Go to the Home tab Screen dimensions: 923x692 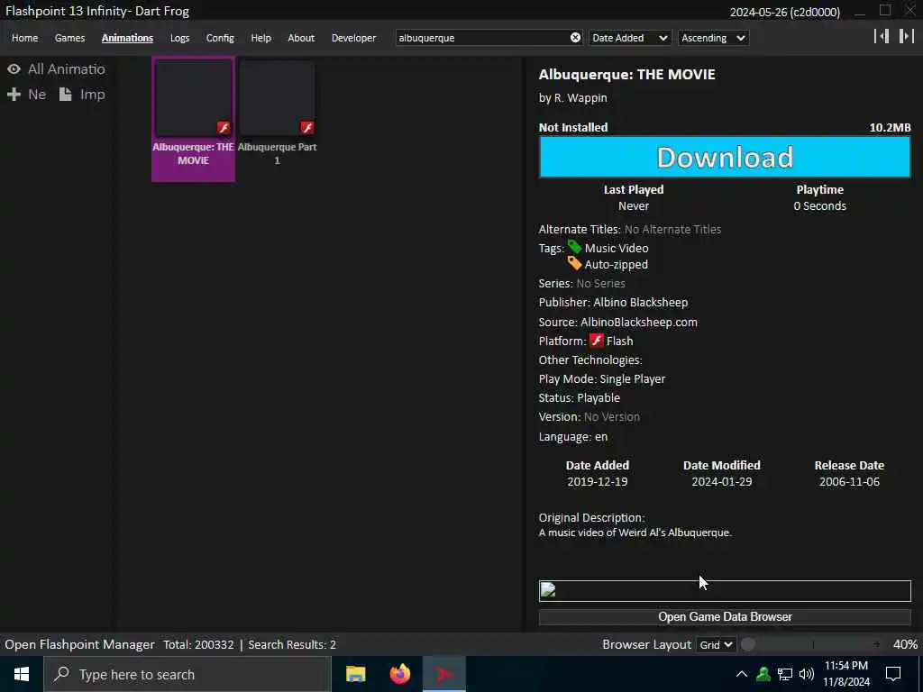[24, 38]
